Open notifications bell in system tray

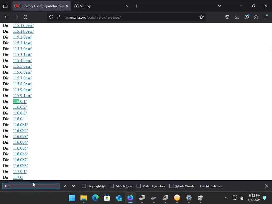pyautogui.click(x=265, y=198)
